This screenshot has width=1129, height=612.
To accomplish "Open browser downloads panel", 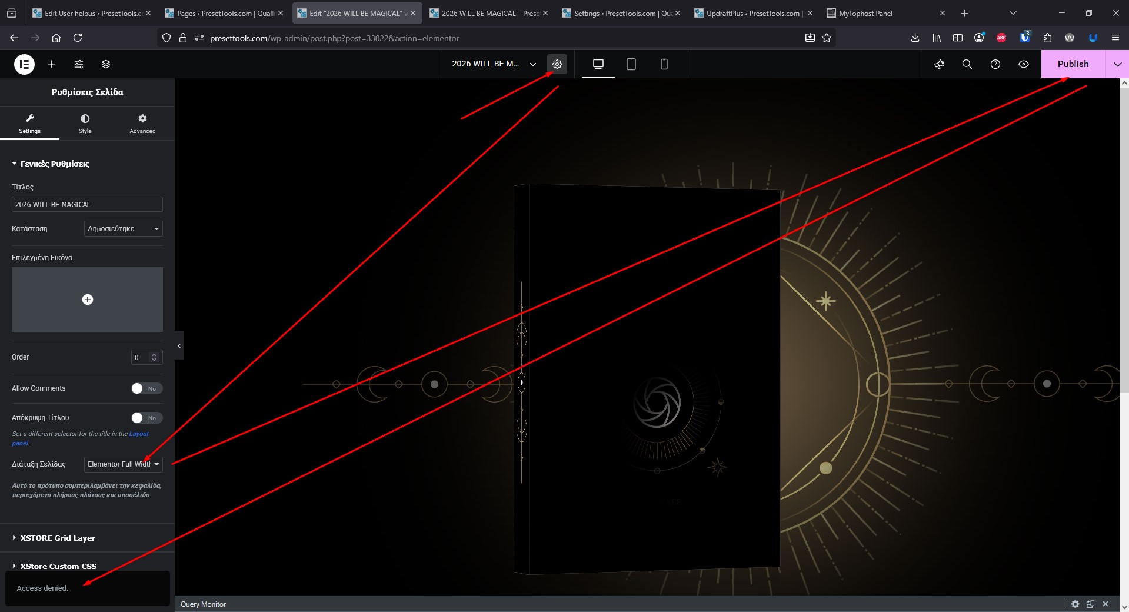I will (x=915, y=38).
